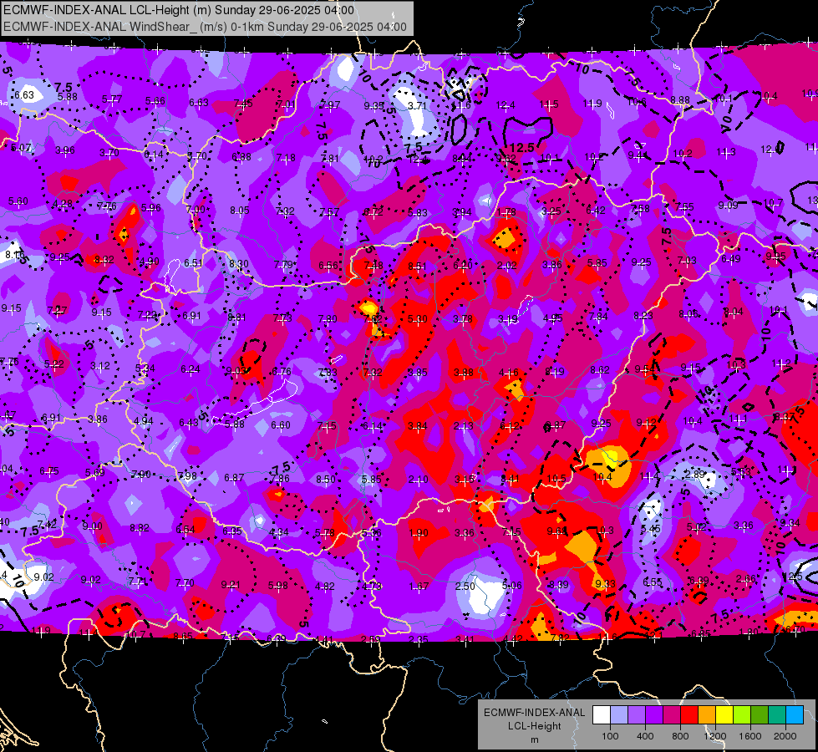Viewport: 818px width, 752px height.
Task: Click the grid value 7.00
Action: (x=196, y=209)
